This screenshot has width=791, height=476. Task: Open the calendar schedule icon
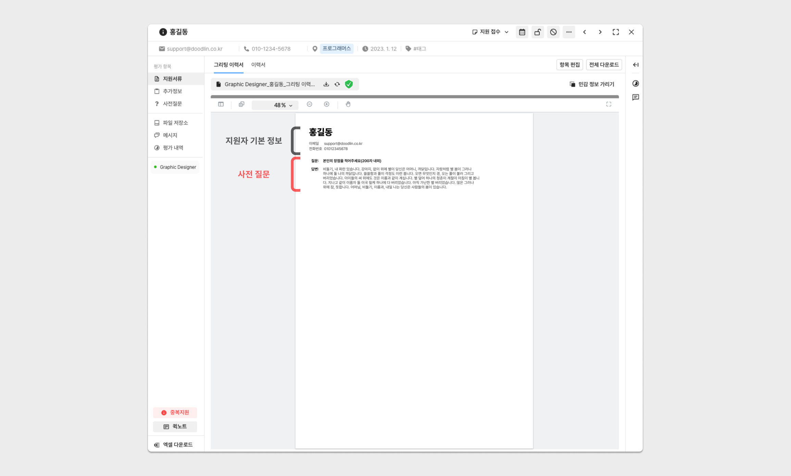pyautogui.click(x=522, y=32)
